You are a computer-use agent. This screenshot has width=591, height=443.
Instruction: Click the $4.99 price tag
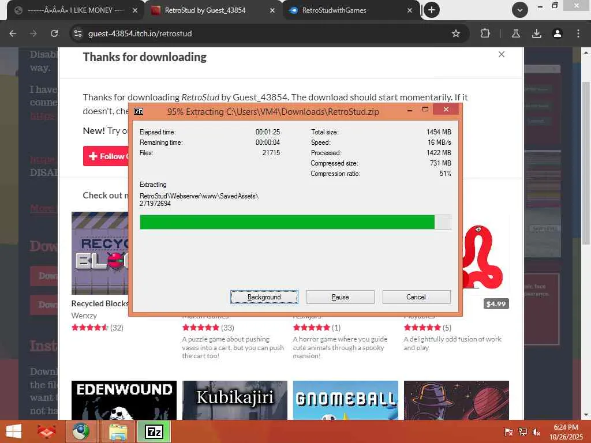coord(496,303)
